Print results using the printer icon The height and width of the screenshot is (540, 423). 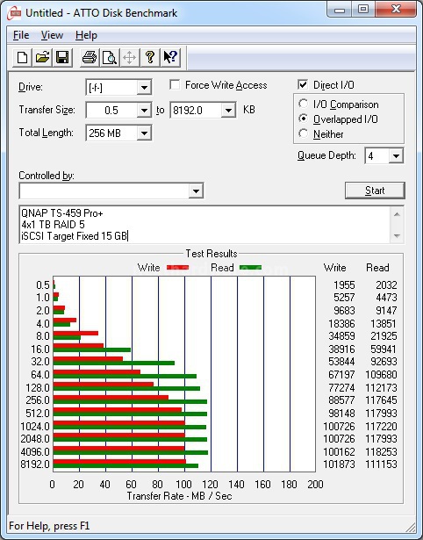[90, 58]
